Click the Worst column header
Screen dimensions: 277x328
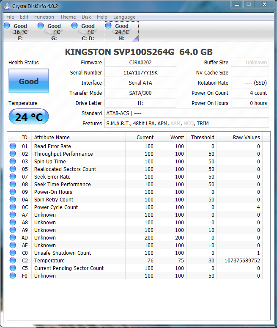171,138
